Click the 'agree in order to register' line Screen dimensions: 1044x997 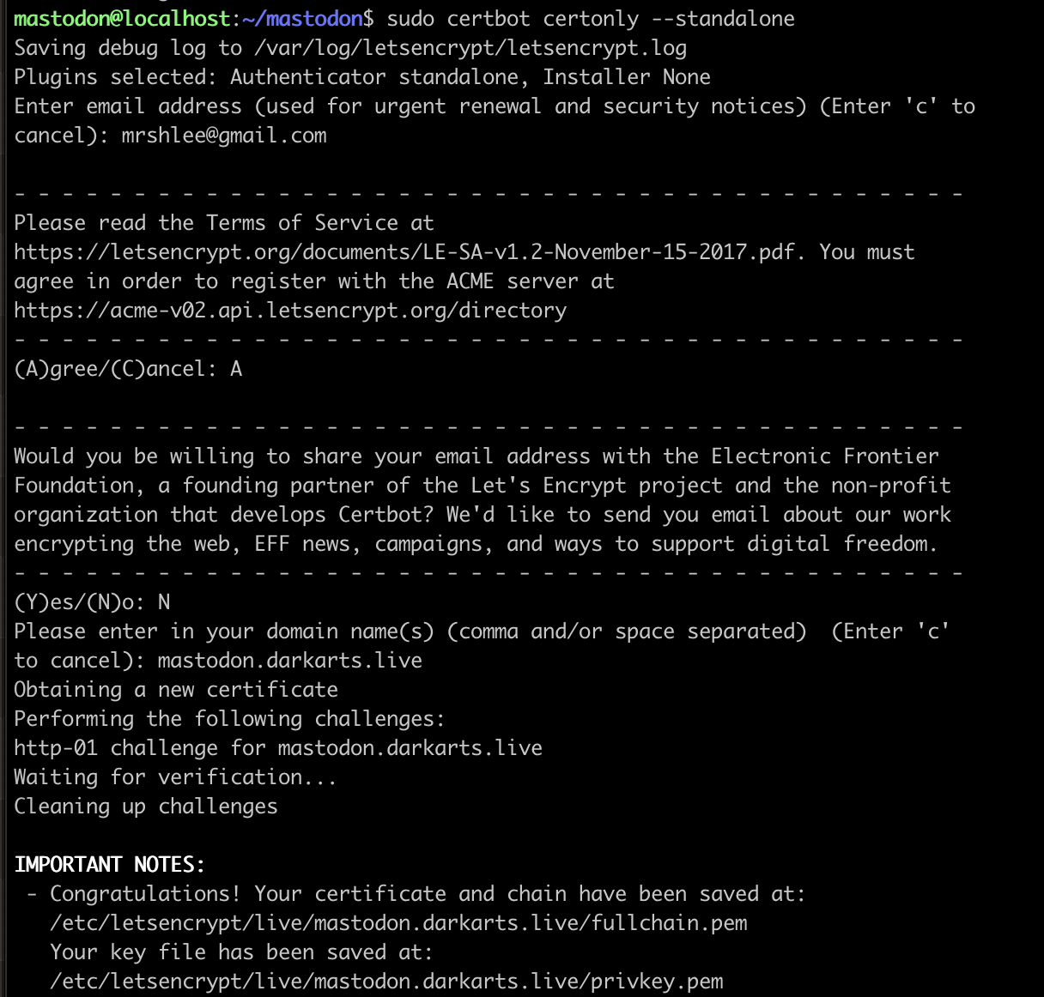314,281
